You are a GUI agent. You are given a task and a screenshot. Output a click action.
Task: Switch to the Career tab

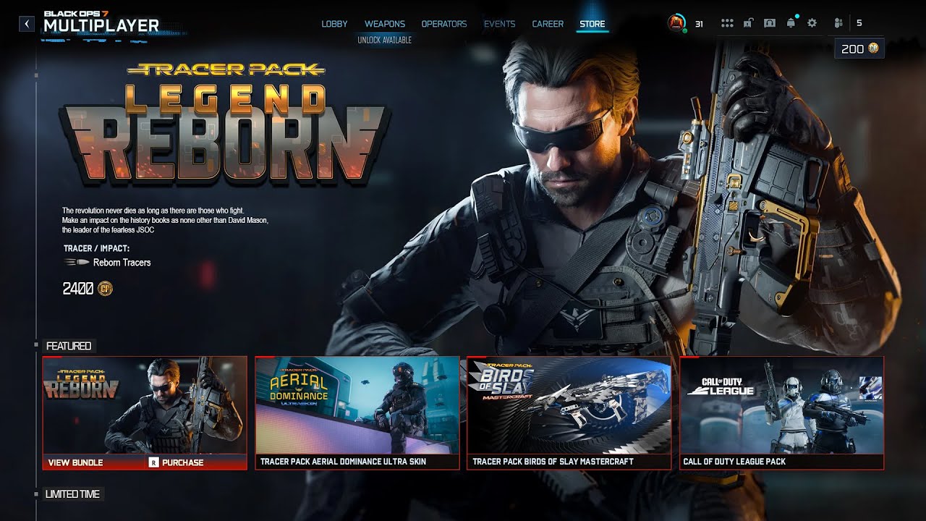(548, 24)
